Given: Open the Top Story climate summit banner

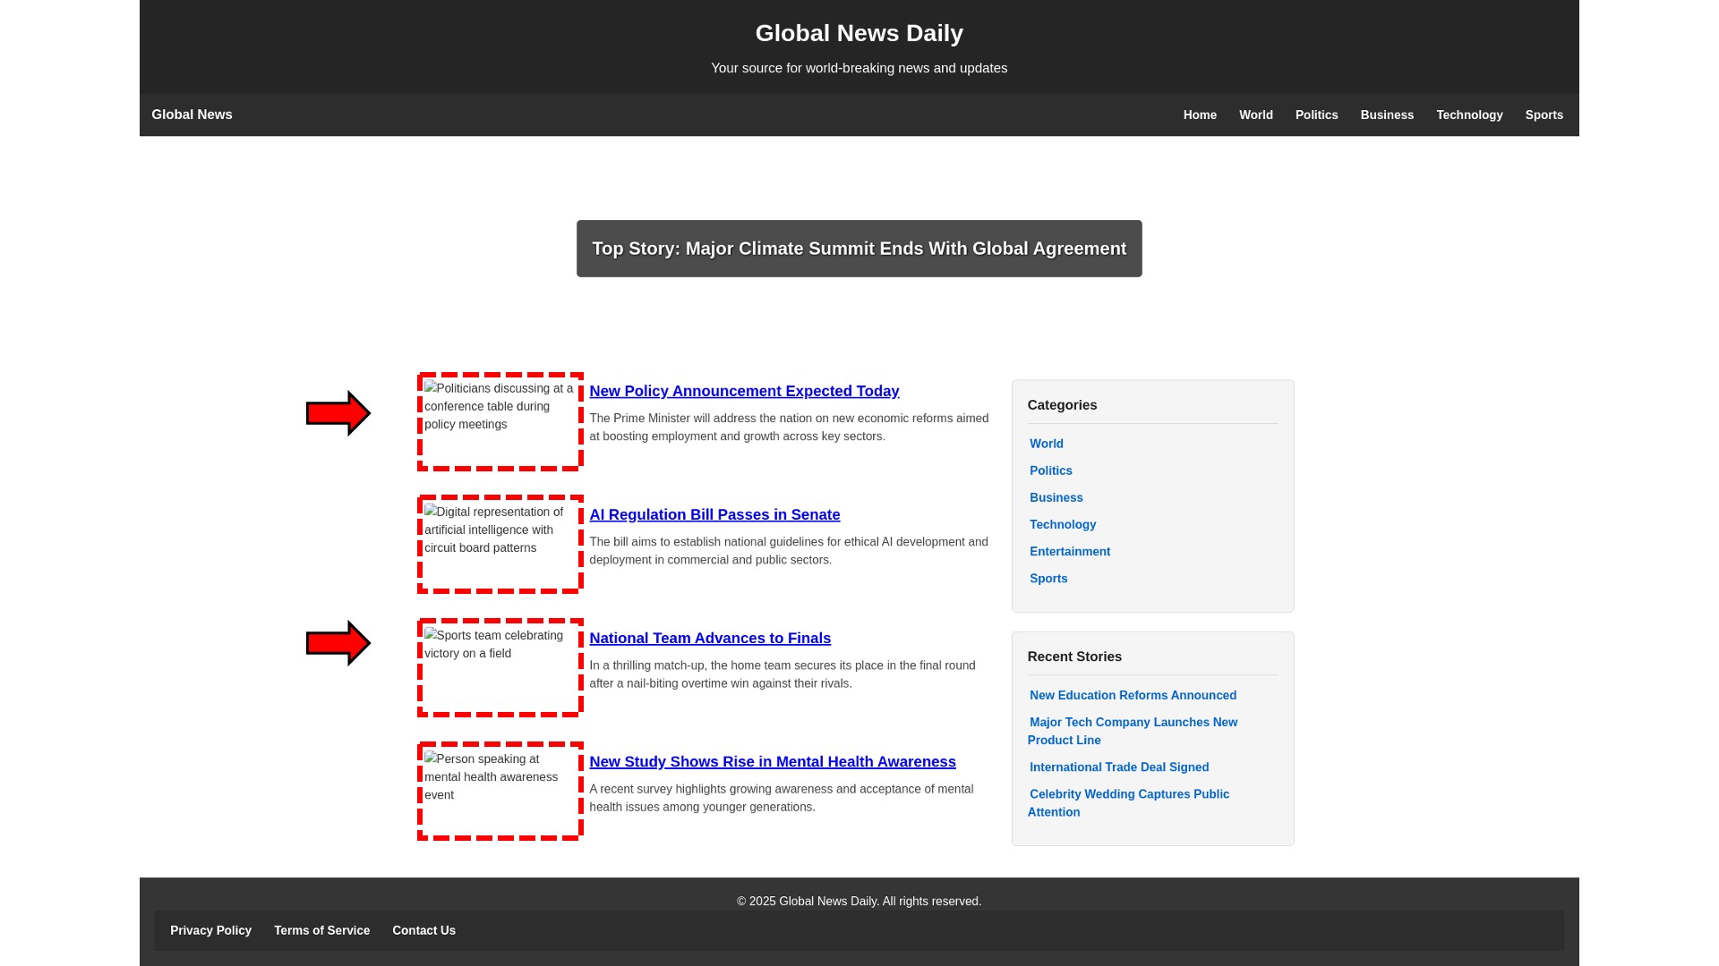Looking at the screenshot, I should 859,249.
